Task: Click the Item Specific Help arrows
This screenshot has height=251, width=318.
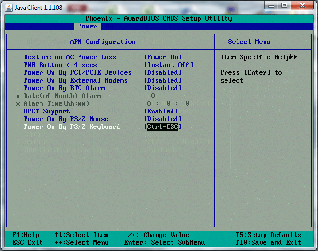Action: click(x=293, y=57)
